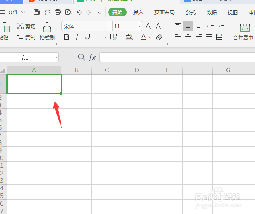Click the formula bar input field
Image resolution: width=255 pixels, height=214 pixels.
point(177,57)
